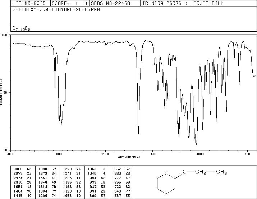This screenshot has width=257, height=199.
Task: Click the SCORE field in the header
Action: [x=70, y=3]
